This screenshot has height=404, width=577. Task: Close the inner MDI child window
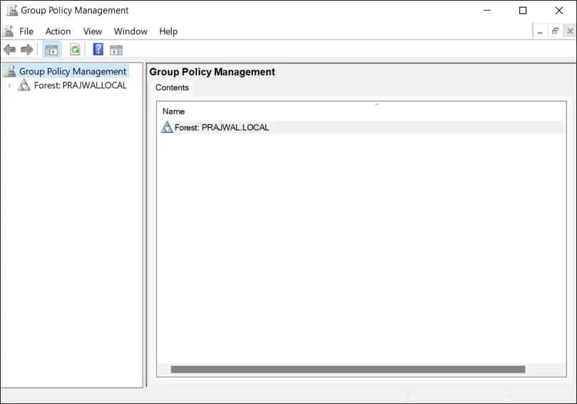(x=570, y=31)
